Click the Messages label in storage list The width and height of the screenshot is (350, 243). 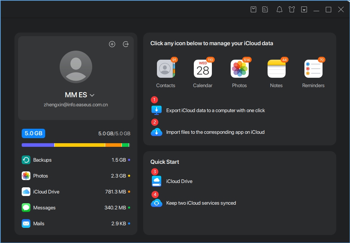click(x=44, y=208)
